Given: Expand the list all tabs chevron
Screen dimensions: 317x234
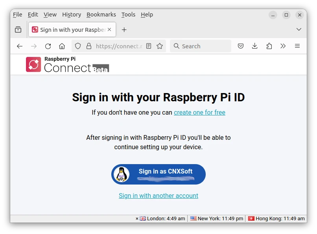Looking at the screenshot, I should click(x=299, y=29).
